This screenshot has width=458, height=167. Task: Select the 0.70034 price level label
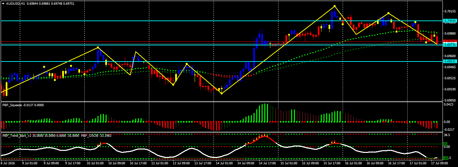coord(450,21)
